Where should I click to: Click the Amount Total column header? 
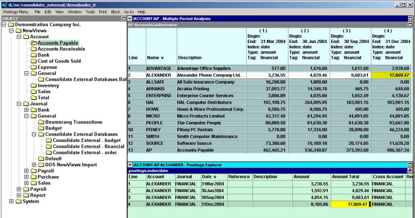345,176
